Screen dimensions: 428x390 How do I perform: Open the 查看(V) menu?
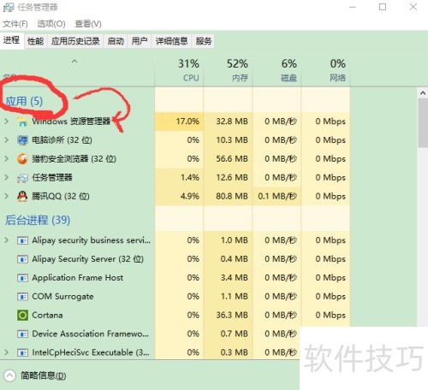[x=88, y=24]
